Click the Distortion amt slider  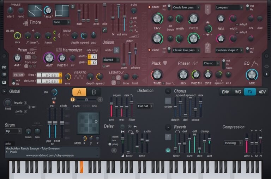pos(111,107)
